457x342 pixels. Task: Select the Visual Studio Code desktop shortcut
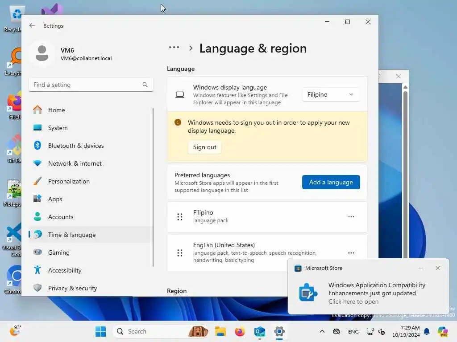pos(13,240)
